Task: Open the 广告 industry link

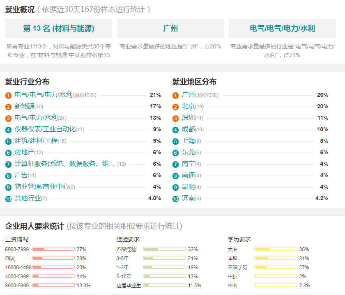Action: (x=21, y=175)
